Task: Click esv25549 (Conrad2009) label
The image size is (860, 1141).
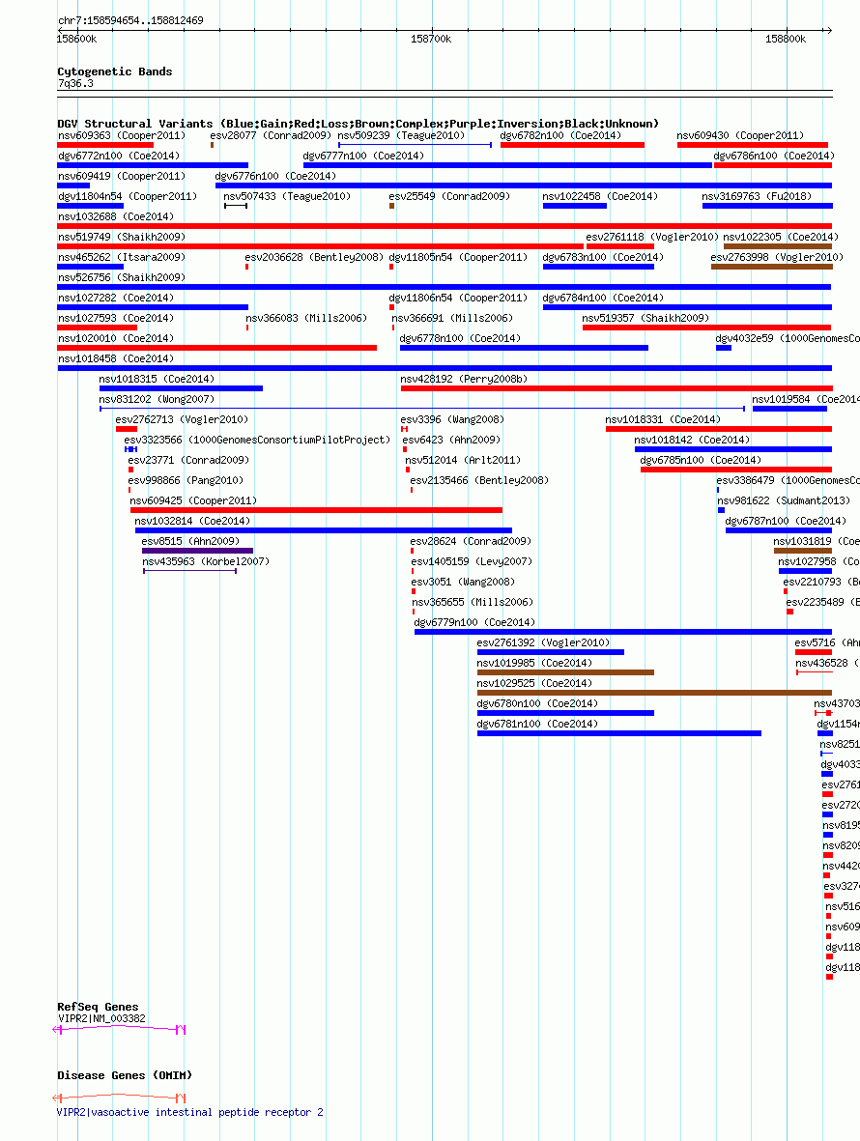Action: 449,196
